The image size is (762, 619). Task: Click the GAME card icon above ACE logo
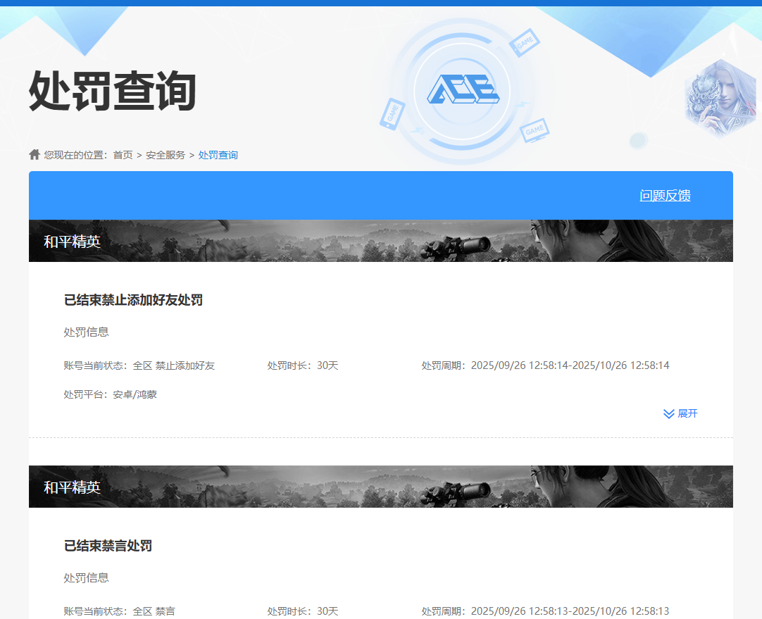tap(525, 44)
